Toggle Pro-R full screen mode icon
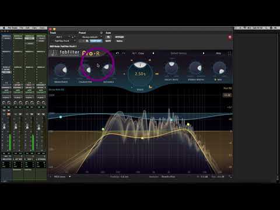280x210 pixels. (229, 54)
